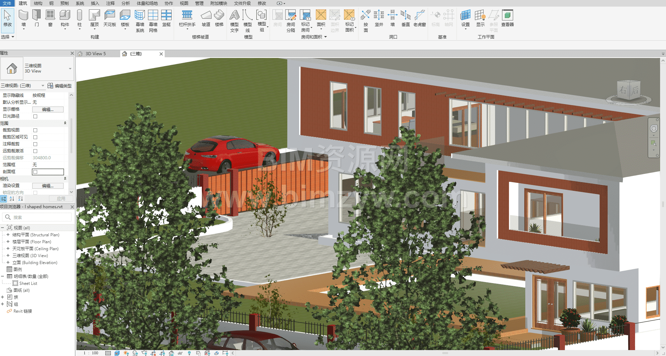The height and width of the screenshot is (356, 666).
Task: Select the 模型文字 model text tool
Action: 235,20
